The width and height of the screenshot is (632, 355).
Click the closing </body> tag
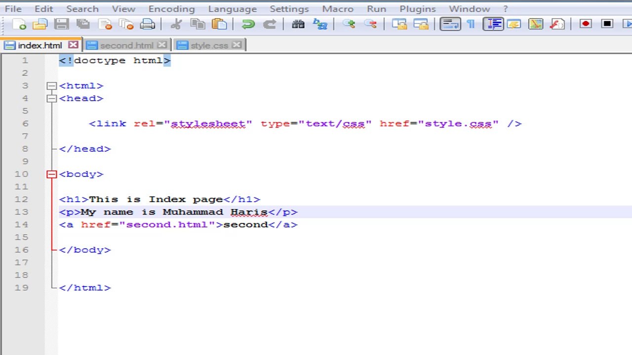point(85,250)
